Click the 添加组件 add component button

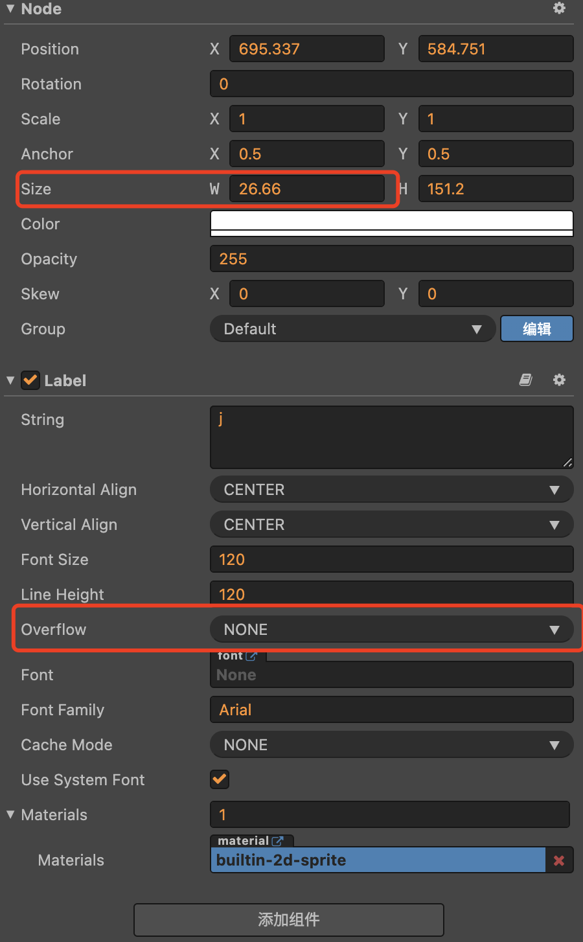[289, 919]
